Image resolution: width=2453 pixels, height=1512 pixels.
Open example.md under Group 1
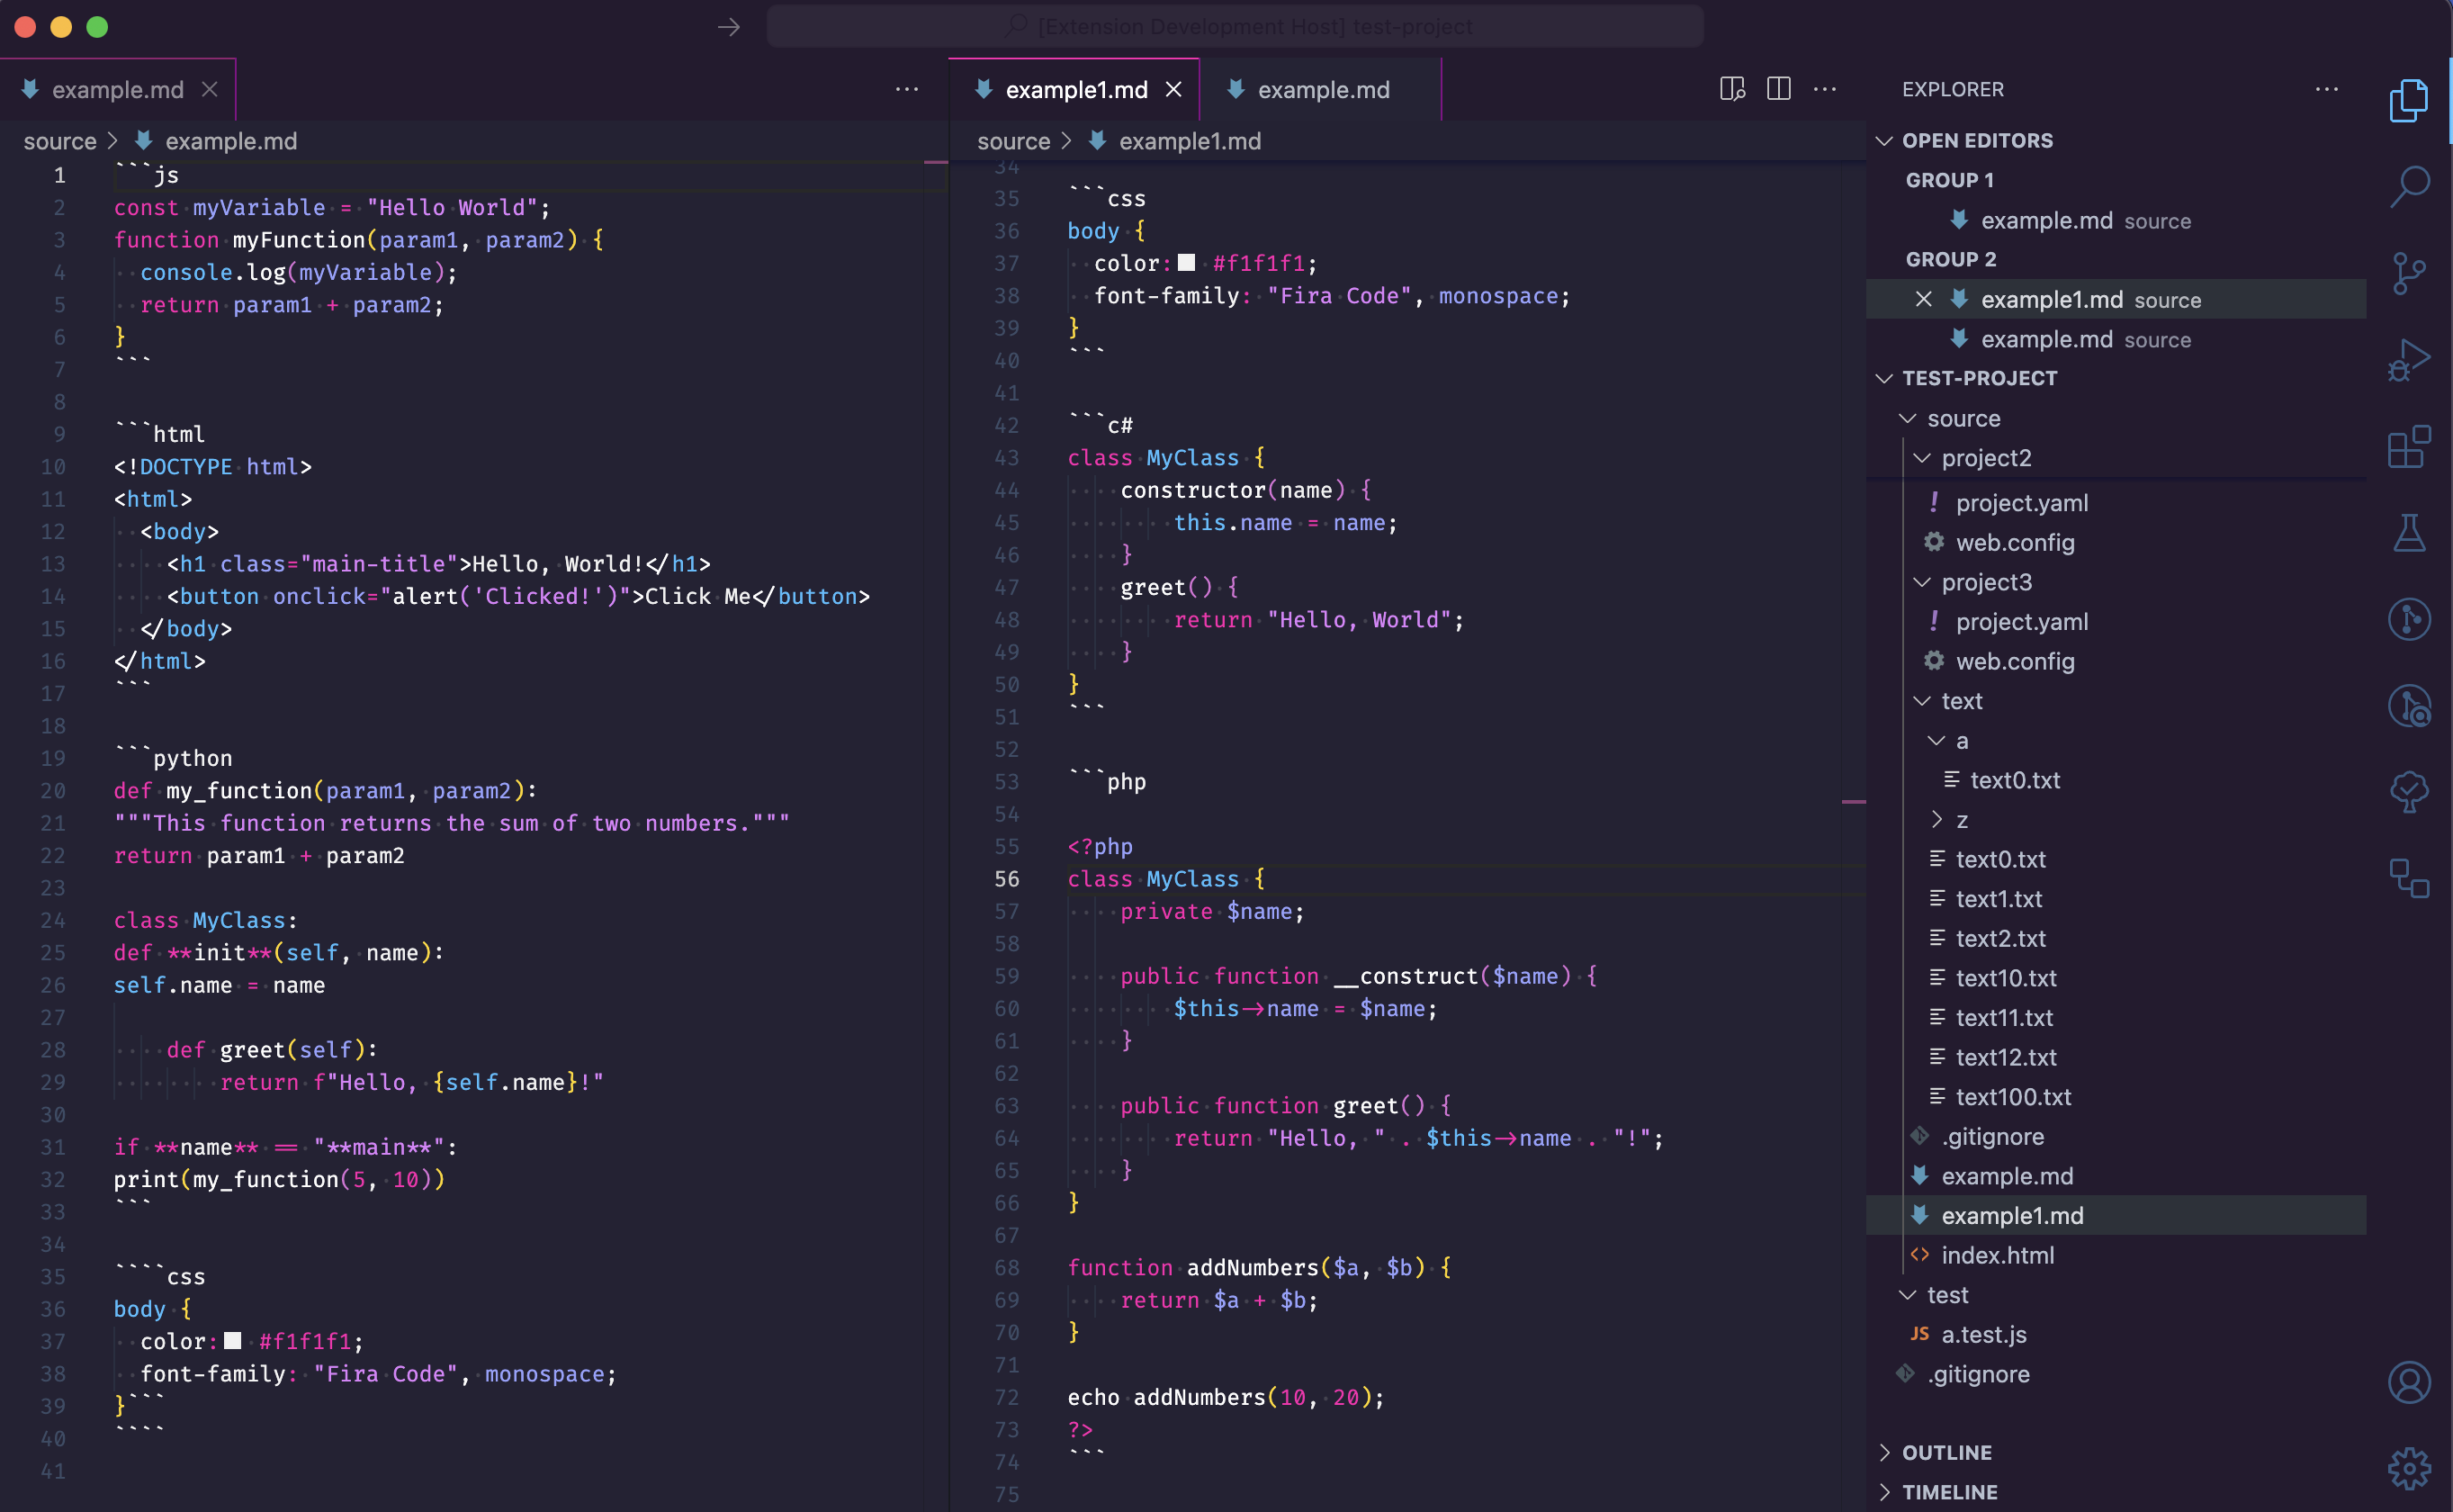(x=2116, y=220)
